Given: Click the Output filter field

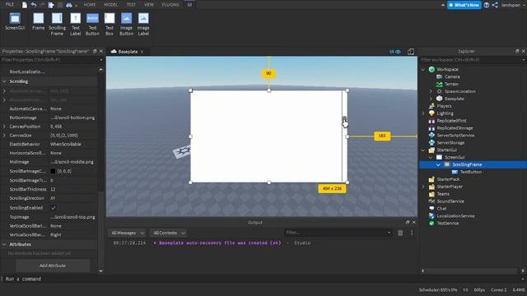Looking at the screenshot, I should click(338, 233).
